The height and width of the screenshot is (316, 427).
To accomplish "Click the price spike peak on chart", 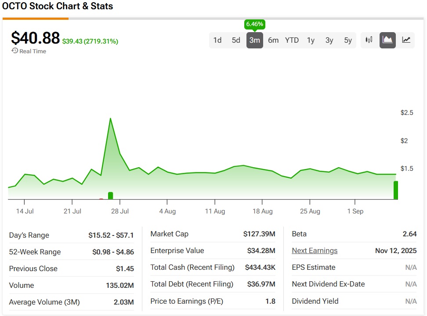I will click(x=110, y=118).
